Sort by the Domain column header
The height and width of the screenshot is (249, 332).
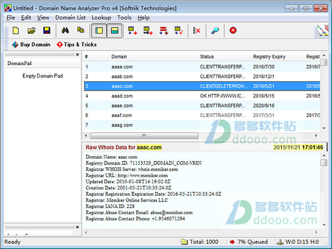pyautogui.click(x=153, y=57)
